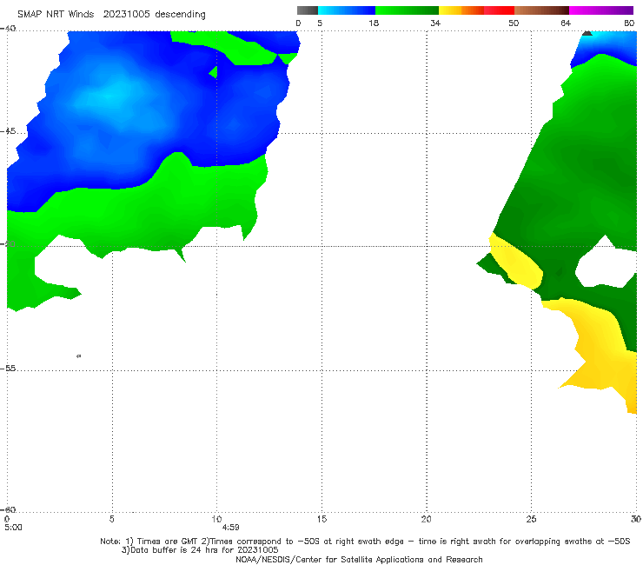Viewport: 643px width, 565px height.
Task: Click the brown 50-64 segment of the color bar
Action: coord(541,10)
